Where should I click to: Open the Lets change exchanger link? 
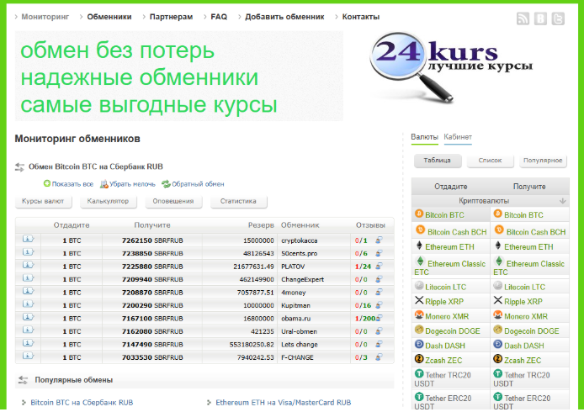point(300,345)
